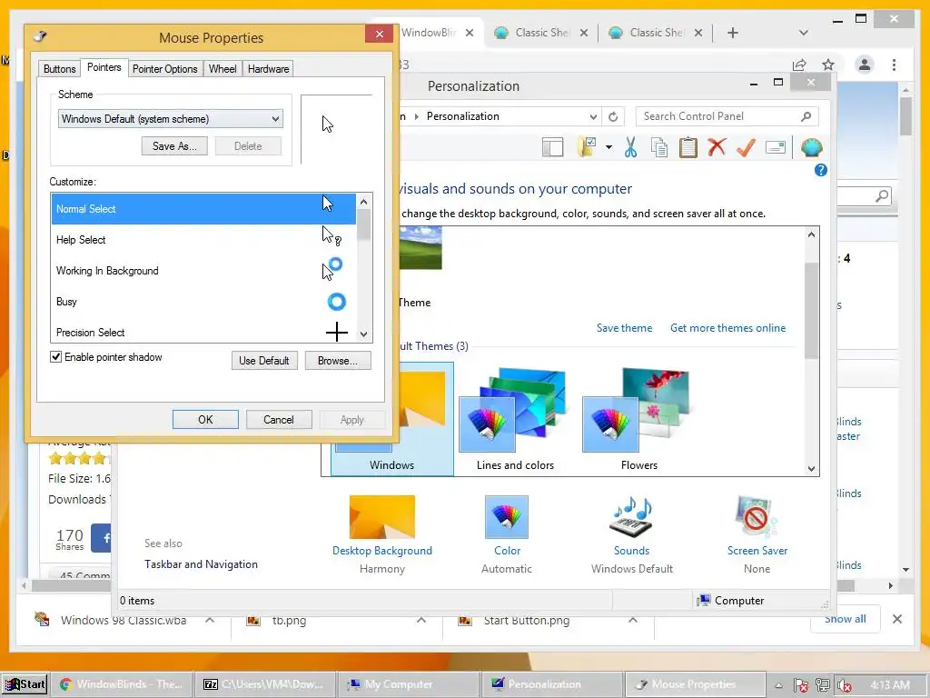The image size is (930, 698).
Task: Expand tb.png download options chevron
Action: point(421,620)
